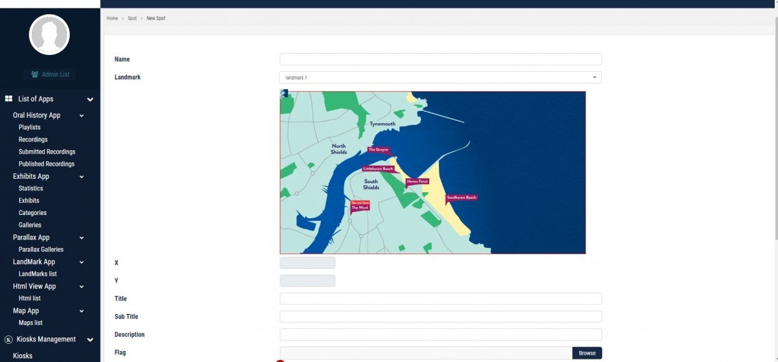Screen dimensions: 778x362
Task: Click the user avatar profile picture
Action: click(49, 35)
